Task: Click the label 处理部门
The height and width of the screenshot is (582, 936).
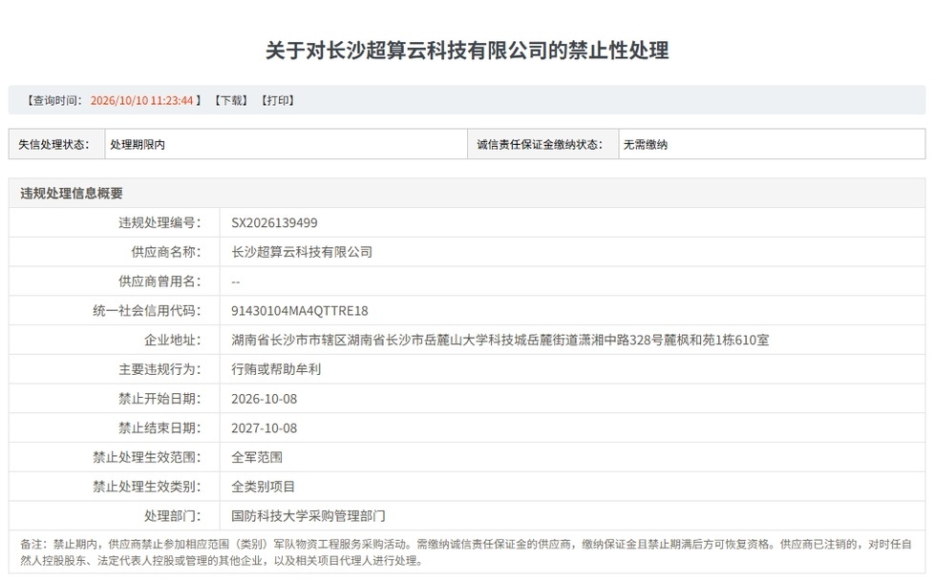Action: [x=173, y=516]
